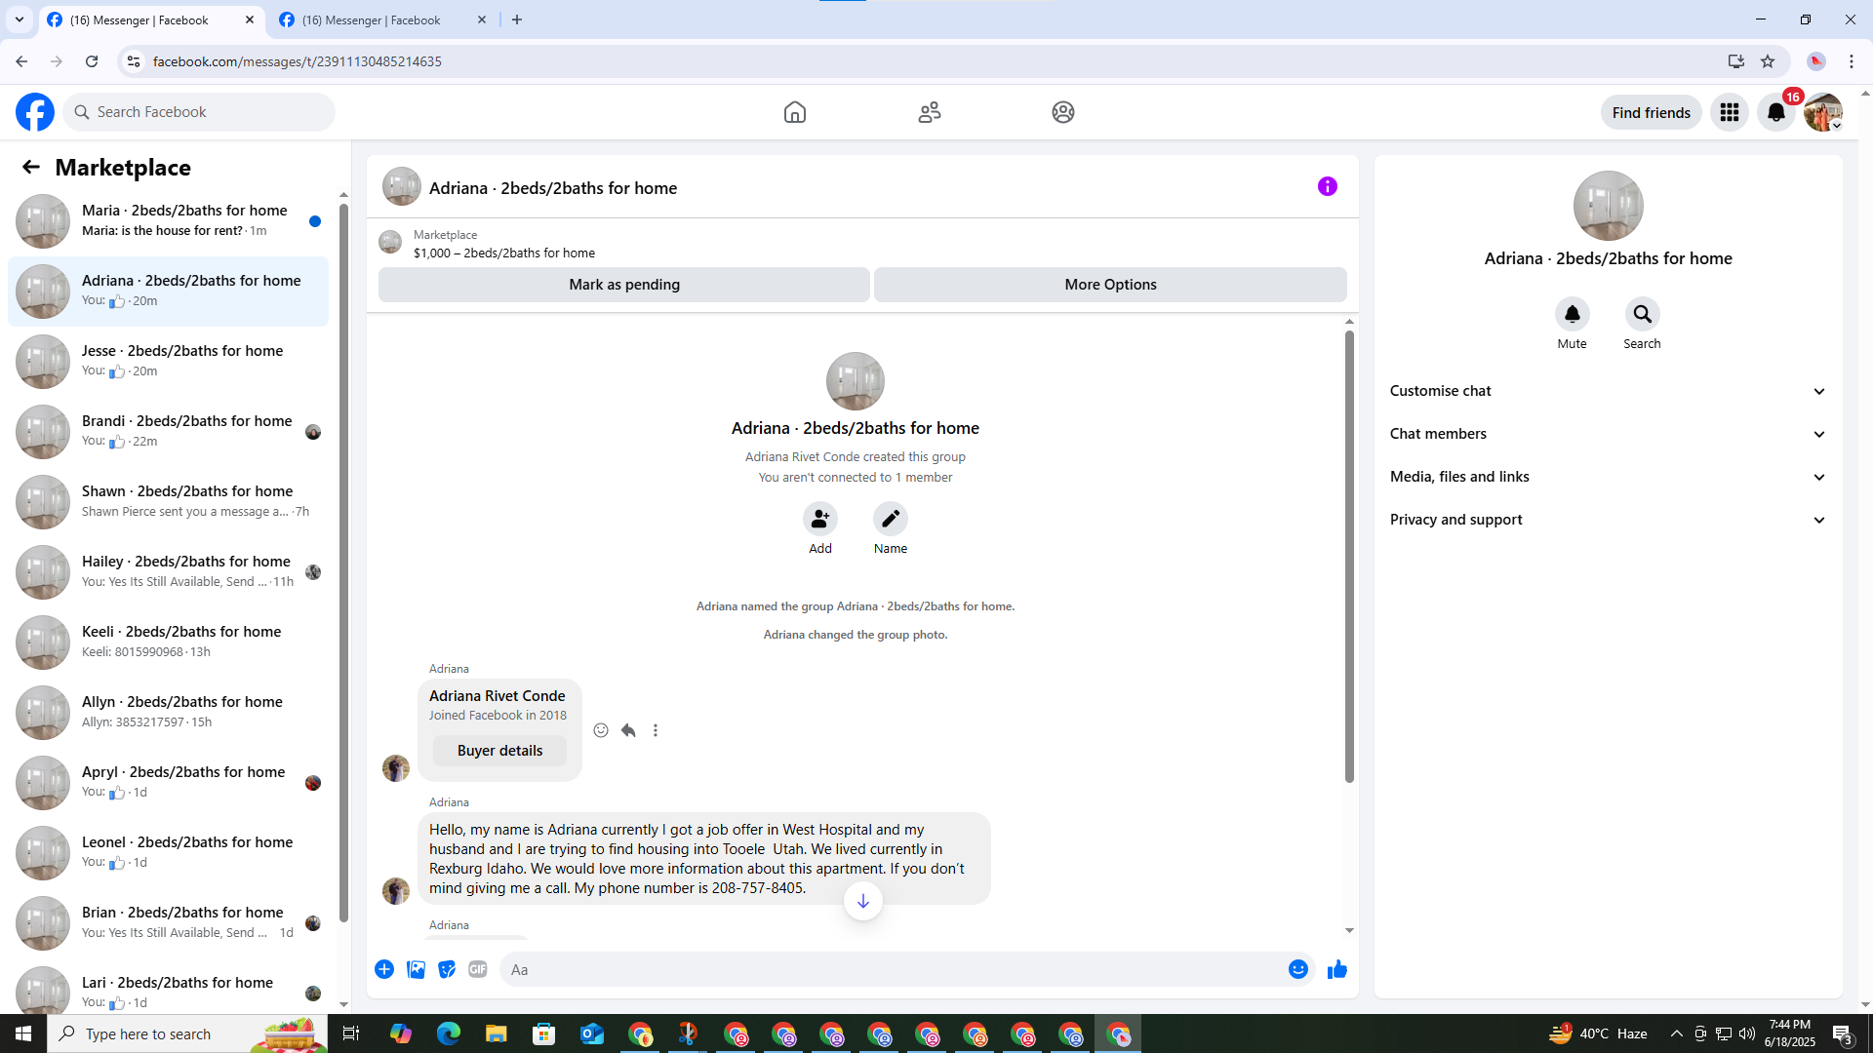Click Find friends button

coord(1652,112)
